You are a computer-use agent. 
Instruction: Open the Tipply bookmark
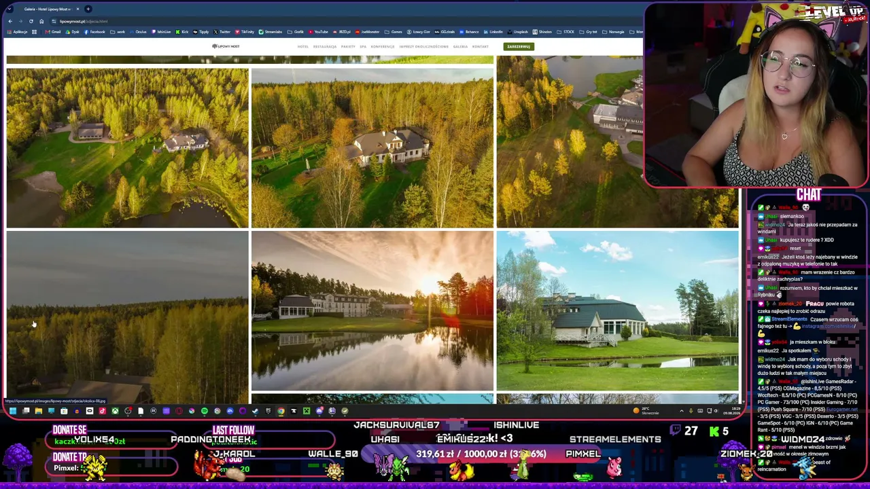(x=202, y=32)
